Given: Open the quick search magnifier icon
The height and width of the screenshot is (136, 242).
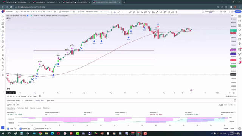Looking at the screenshot, I should [221, 12].
